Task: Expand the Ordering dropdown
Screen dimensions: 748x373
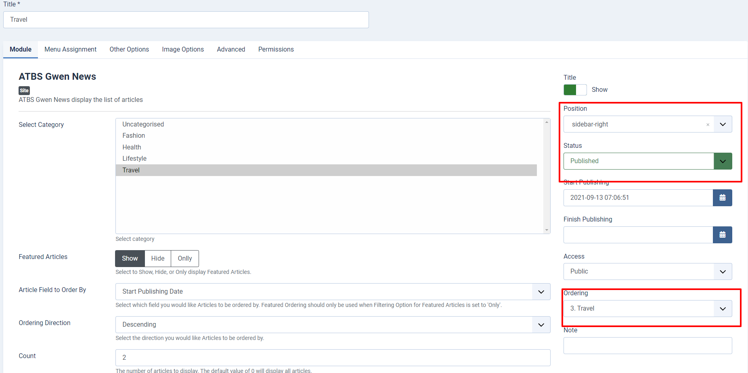Action: pos(647,309)
